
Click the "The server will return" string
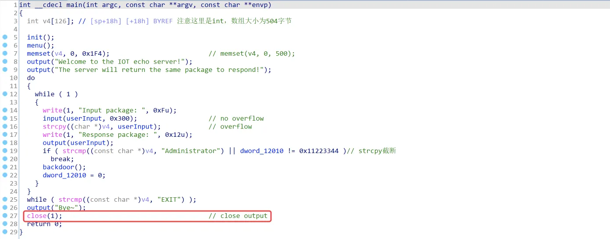coord(159,70)
